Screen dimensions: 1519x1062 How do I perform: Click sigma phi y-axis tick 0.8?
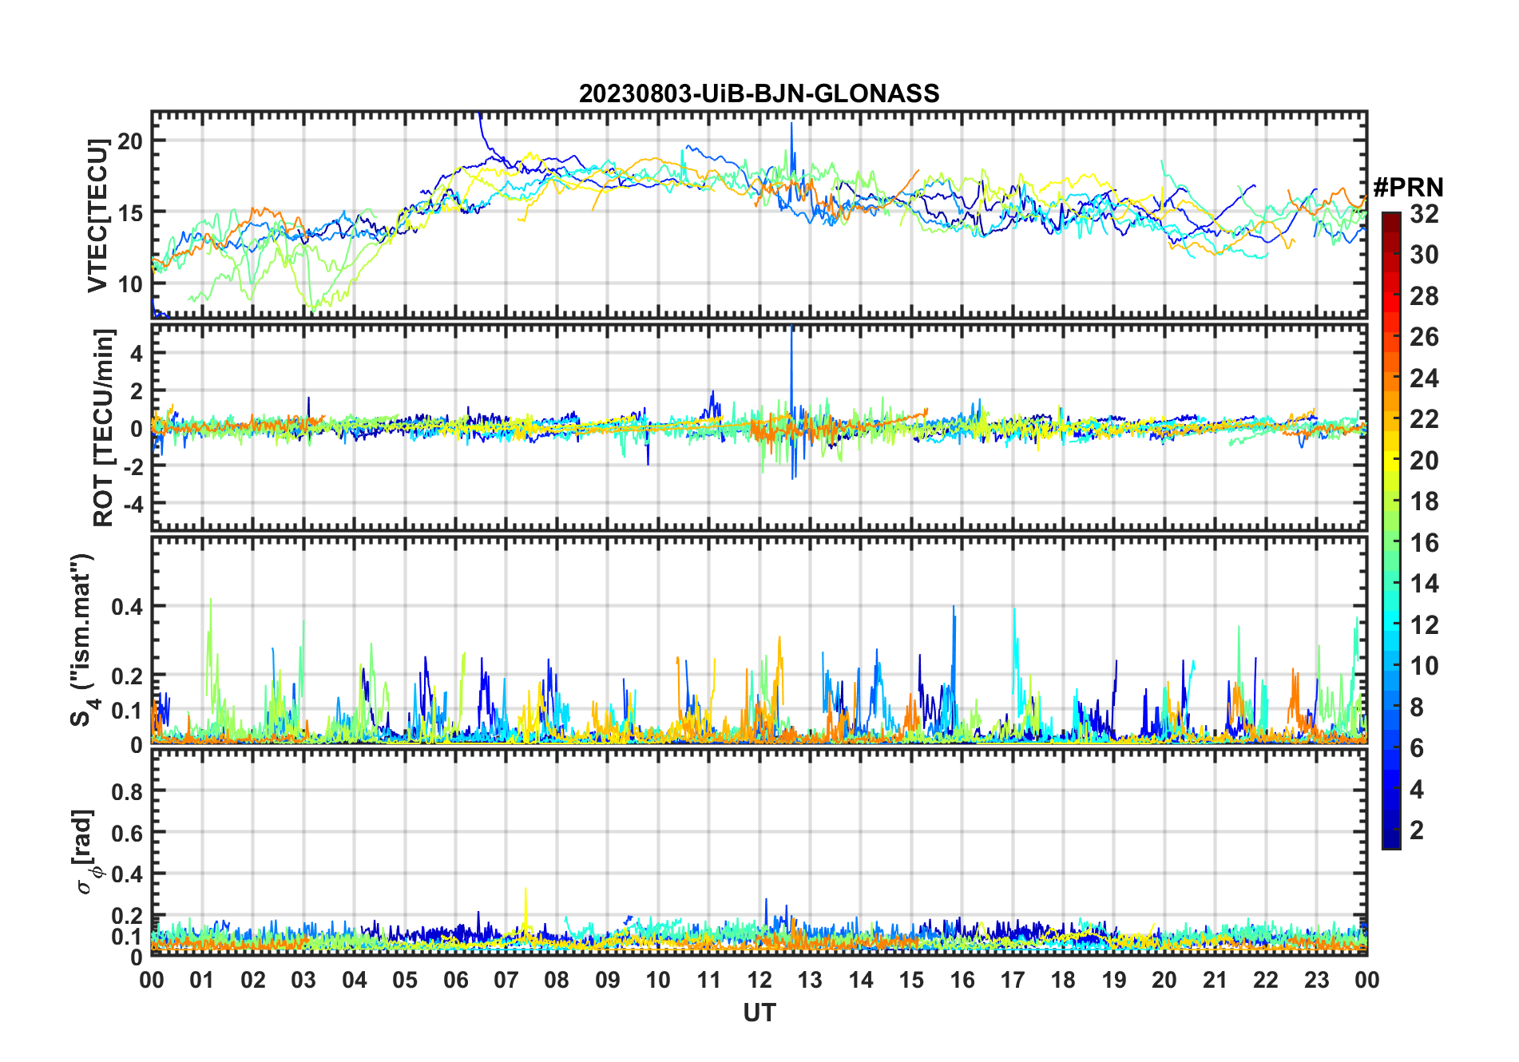coord(127,791)
